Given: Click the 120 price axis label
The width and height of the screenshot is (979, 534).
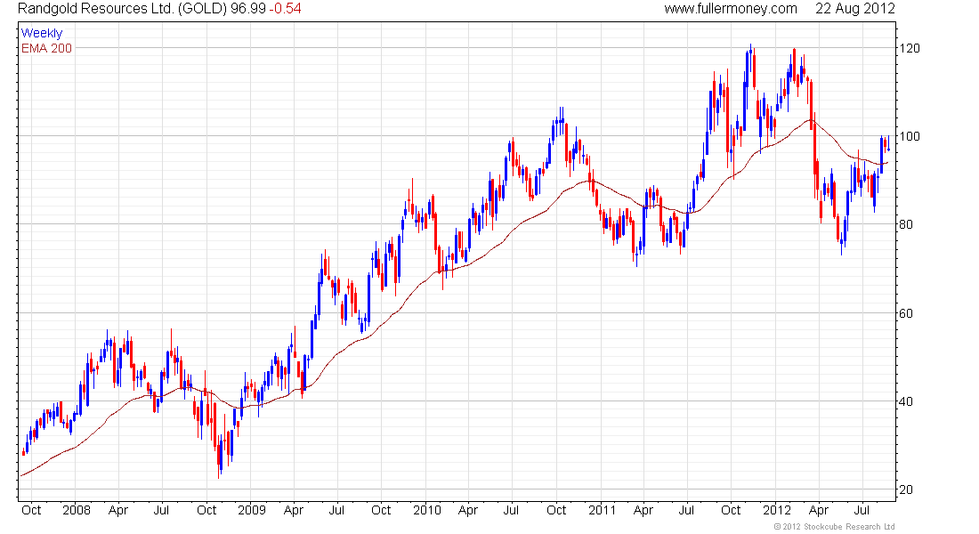Looking at the screenshot, I should [909, 48].
